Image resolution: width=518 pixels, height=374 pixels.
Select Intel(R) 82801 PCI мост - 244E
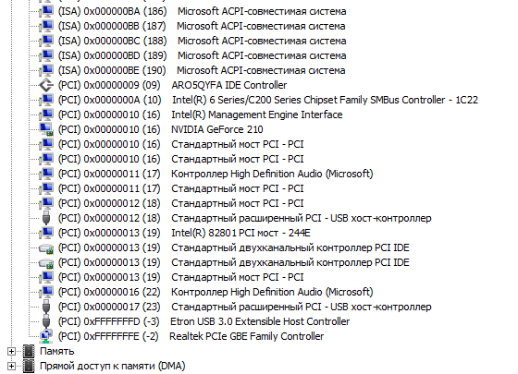(184, 233)
